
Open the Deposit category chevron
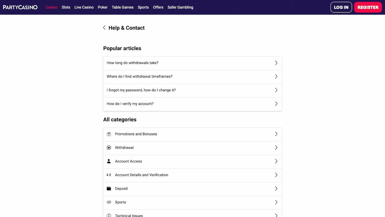(276, 189)
